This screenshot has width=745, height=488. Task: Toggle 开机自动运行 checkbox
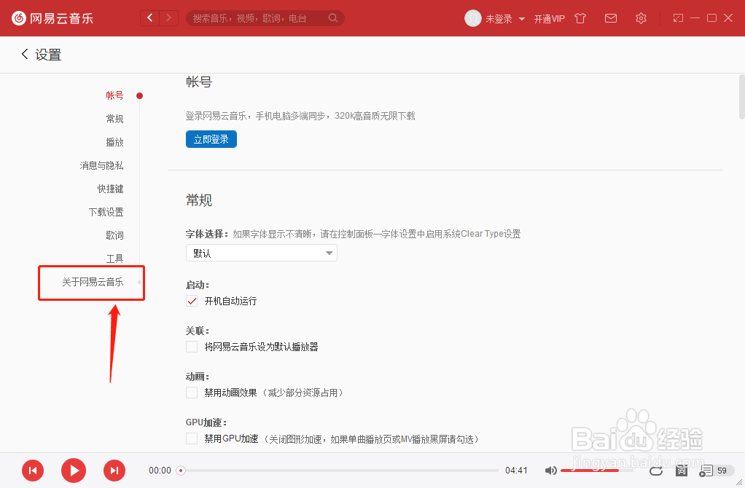[192, 301]
